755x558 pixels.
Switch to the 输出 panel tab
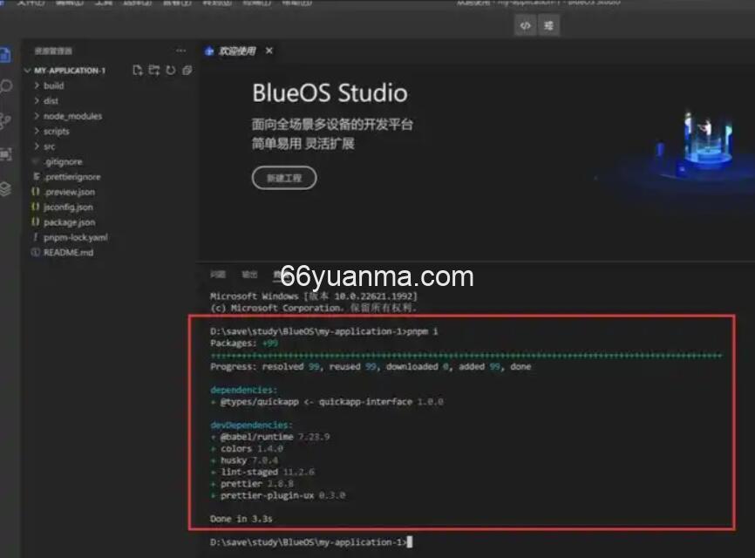click(x=249, y=273)
